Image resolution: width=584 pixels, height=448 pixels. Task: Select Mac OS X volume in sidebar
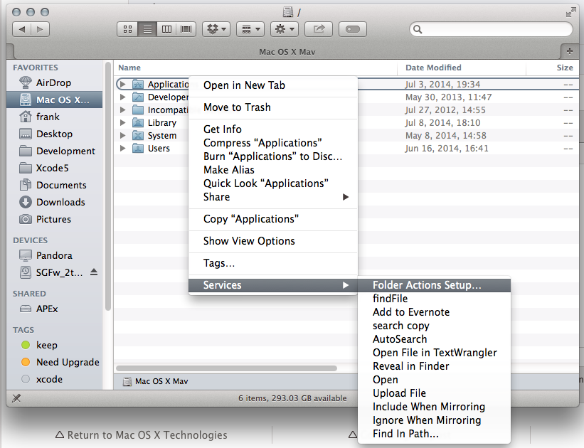coord(54,100)
